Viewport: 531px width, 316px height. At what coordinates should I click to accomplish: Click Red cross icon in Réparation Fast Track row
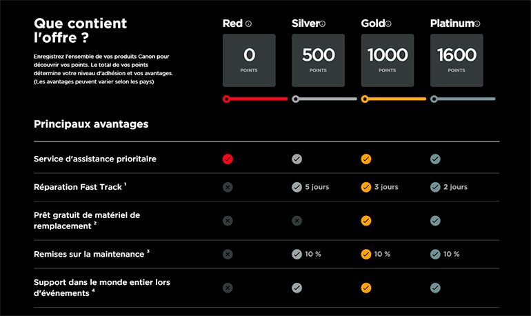click(x=228, y=187)
